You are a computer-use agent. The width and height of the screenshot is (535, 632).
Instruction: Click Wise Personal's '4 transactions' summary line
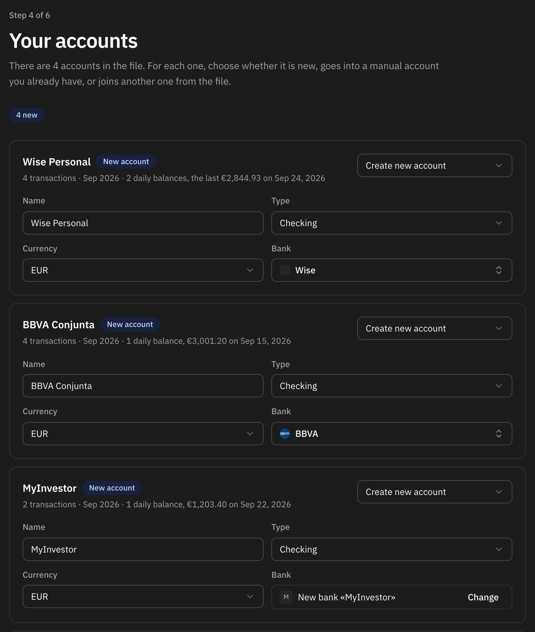(x=174, y=178)
